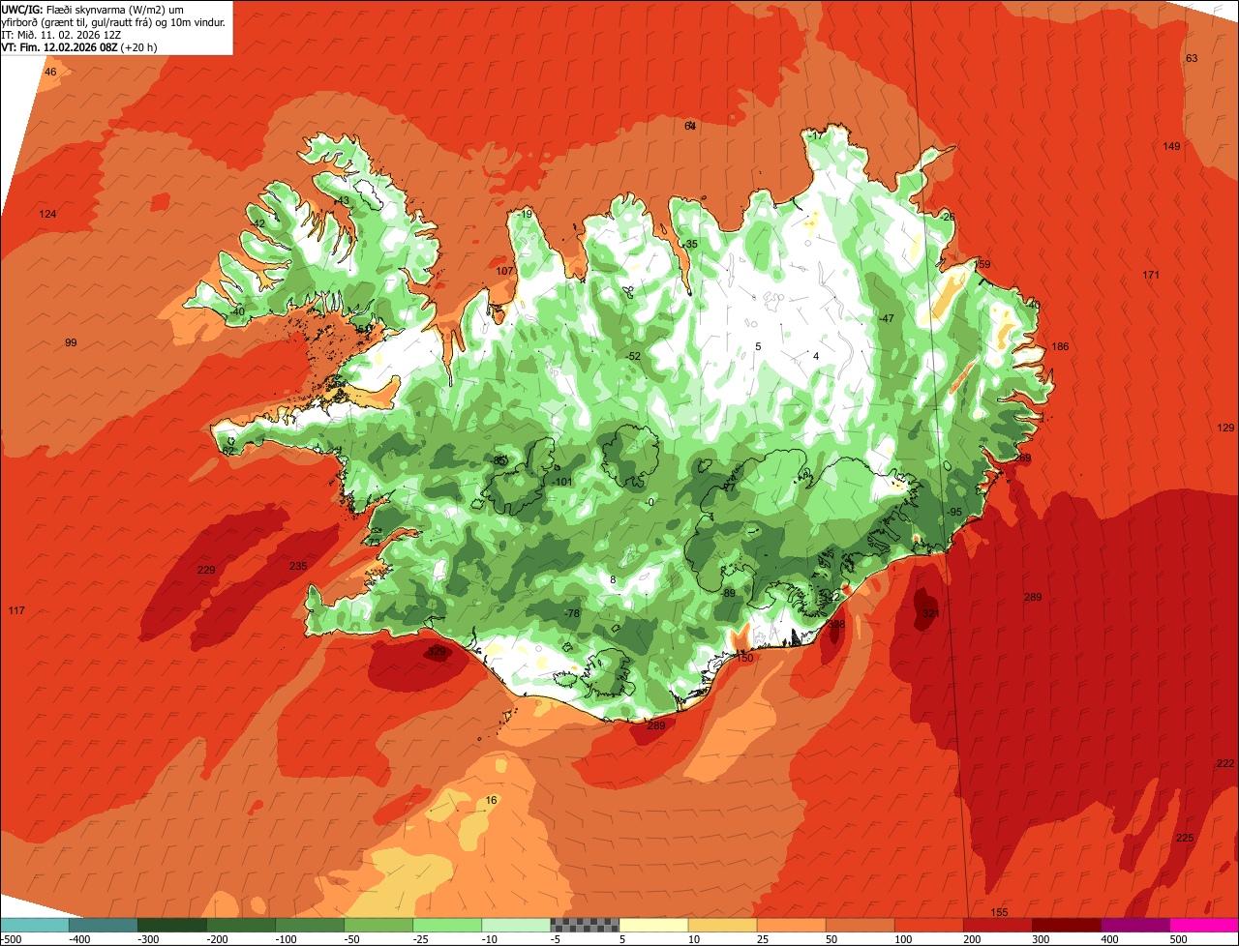Click the map value "225"
Image resolution: width=1239 pixels, height=946 pixels.
tap(1185, 838)
